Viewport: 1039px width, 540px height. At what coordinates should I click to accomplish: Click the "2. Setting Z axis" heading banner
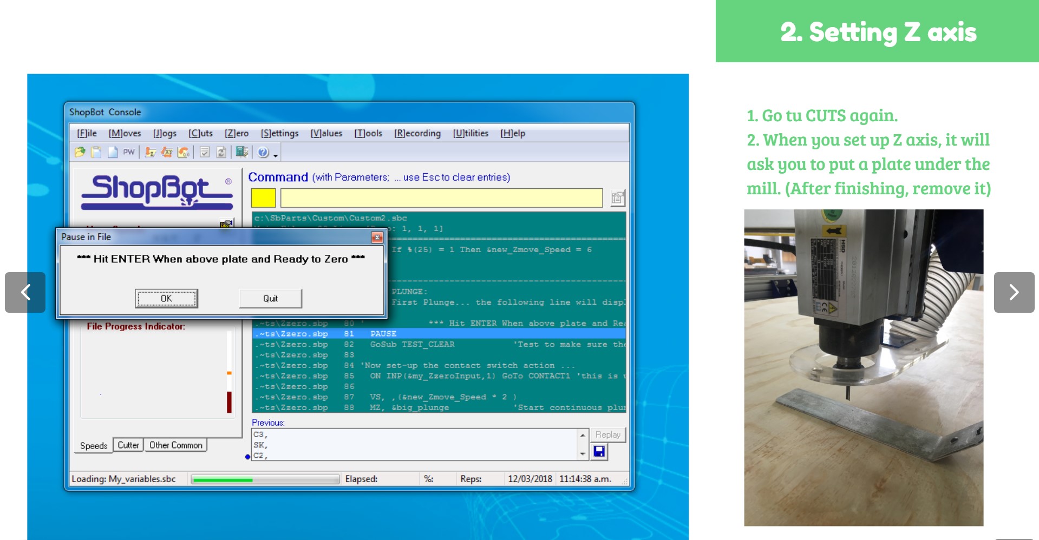point(878,31)
